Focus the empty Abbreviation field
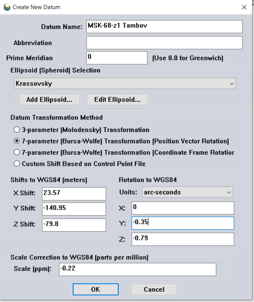This screenshot has width=254, height=302. (x=164, y=43)
